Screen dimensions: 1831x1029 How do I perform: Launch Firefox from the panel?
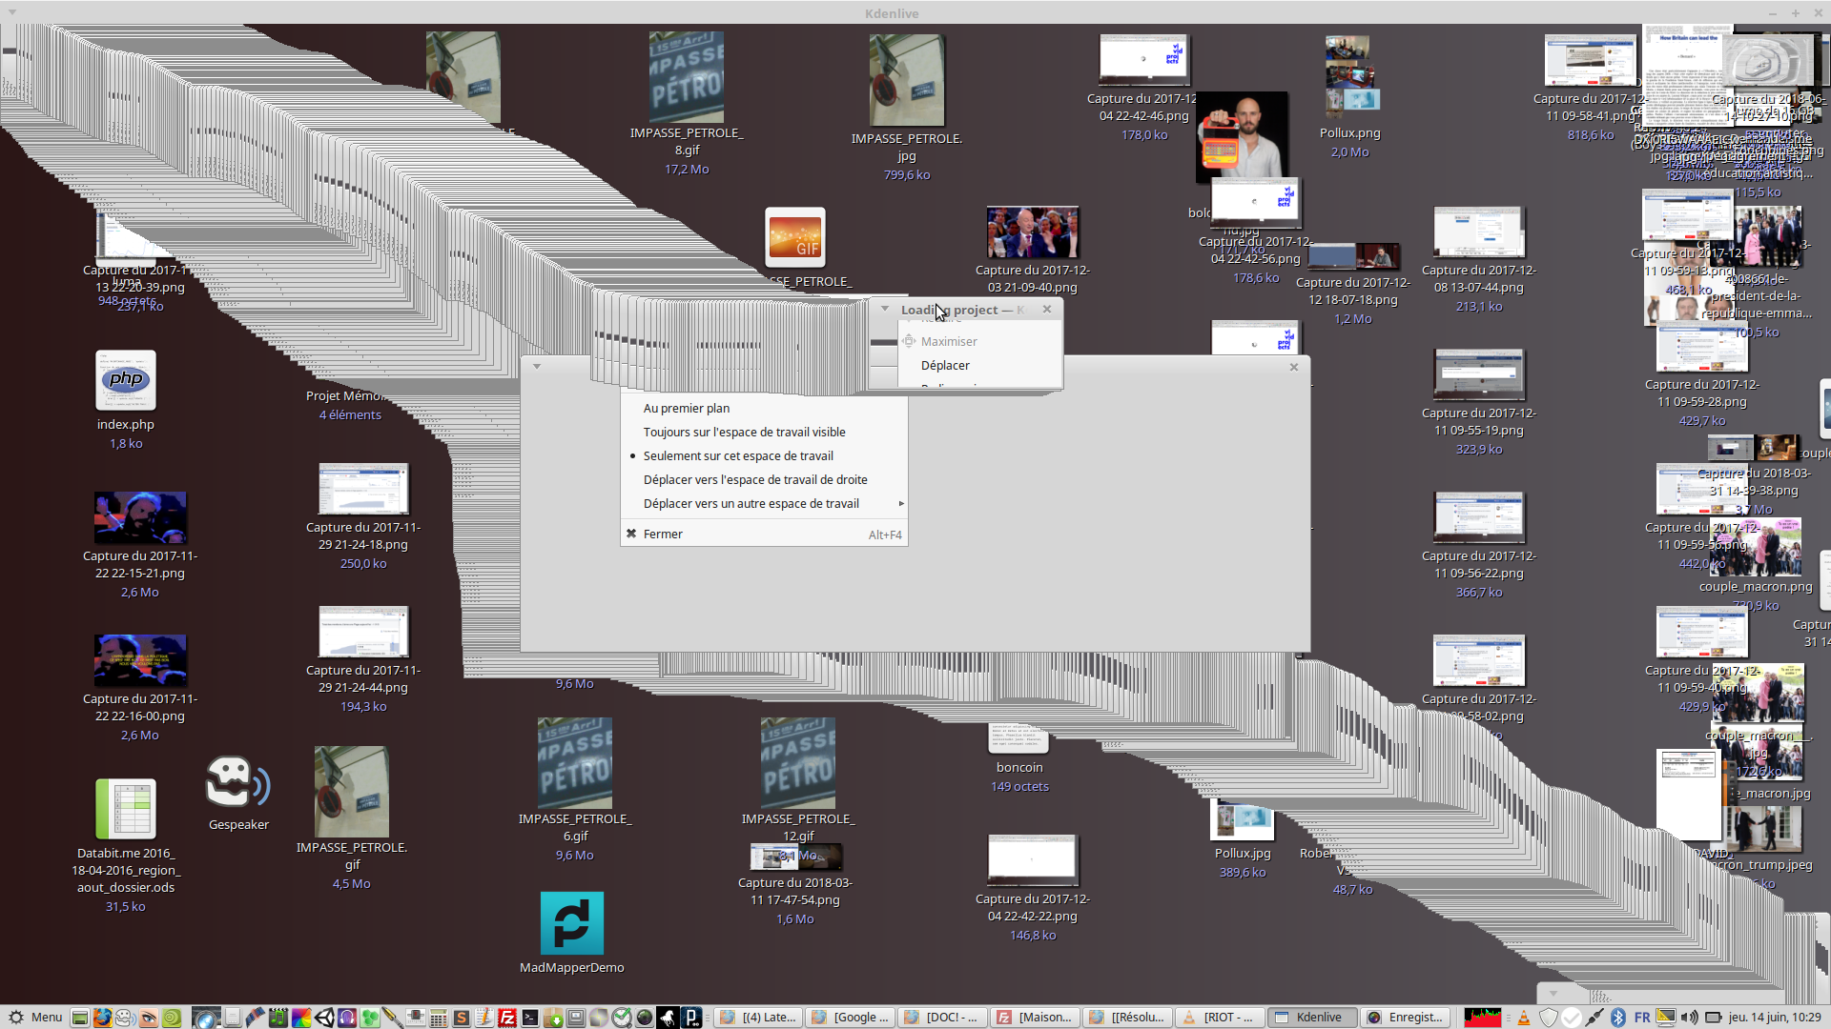pyautogui.click(x=102, y=1018)
